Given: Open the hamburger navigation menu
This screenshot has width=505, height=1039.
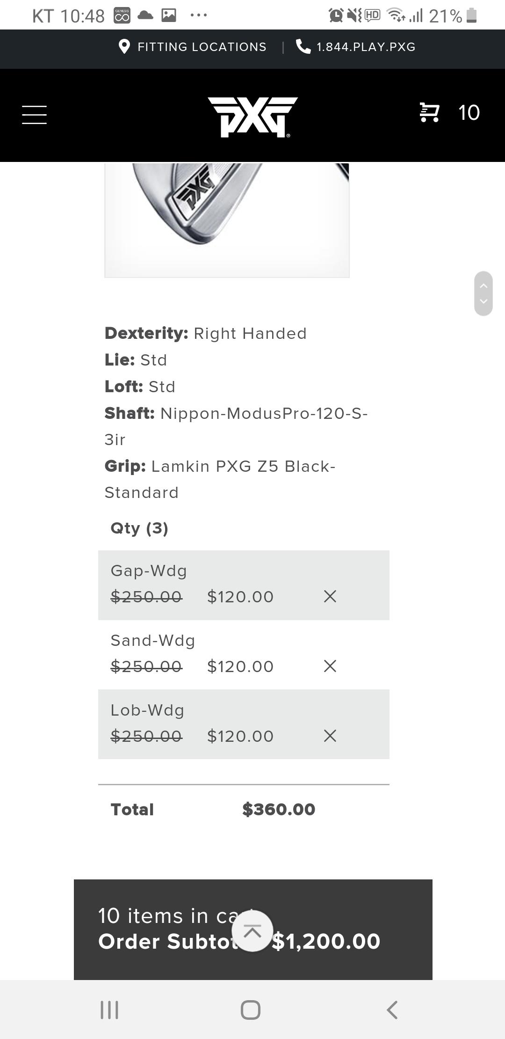Looking at the screenshot, I should click(34, 115).
